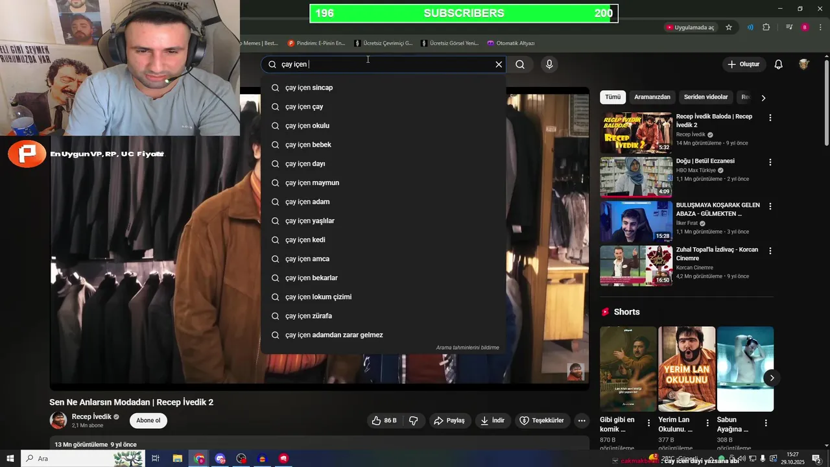Open the Pindirim: E-Pinin bookmark
The image size is (830, 467).
point(316,43)
